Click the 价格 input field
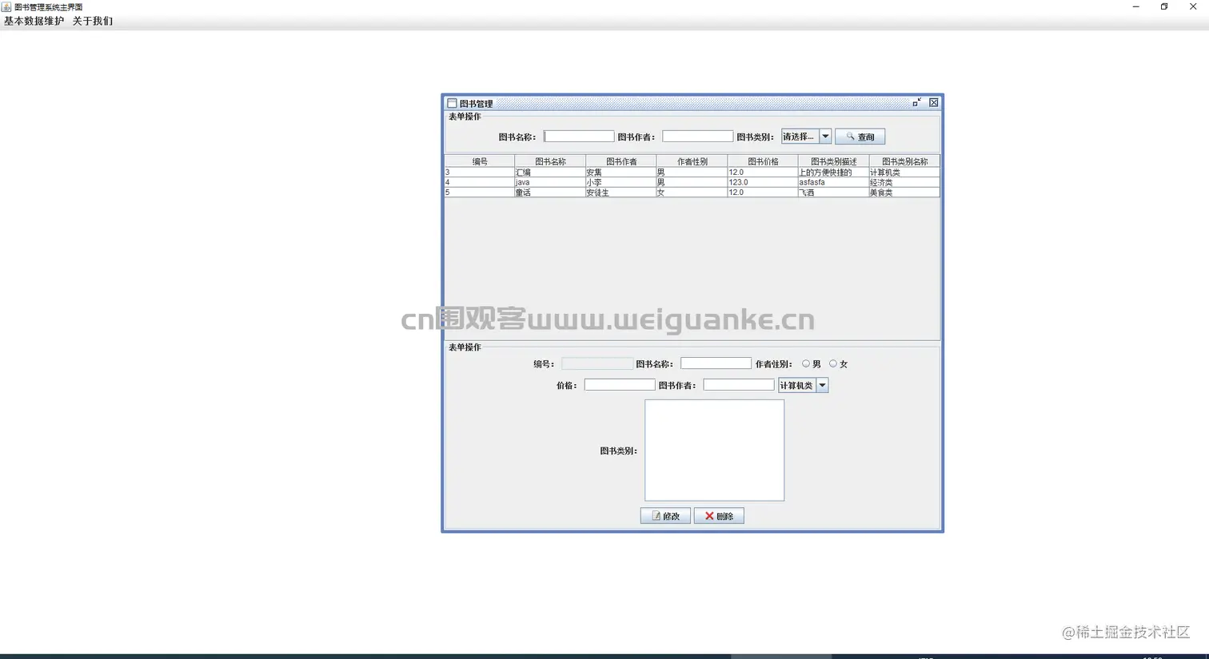 (x=620, y=385)
